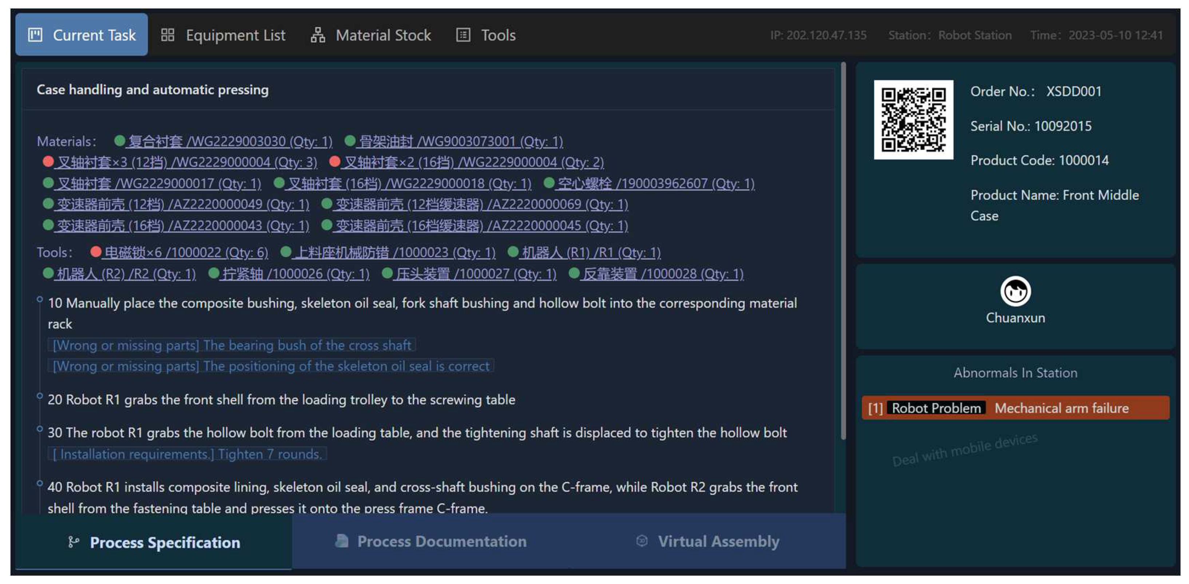Click the Virtual Assembly icon
1189x584 pixels.
[642, 541]
